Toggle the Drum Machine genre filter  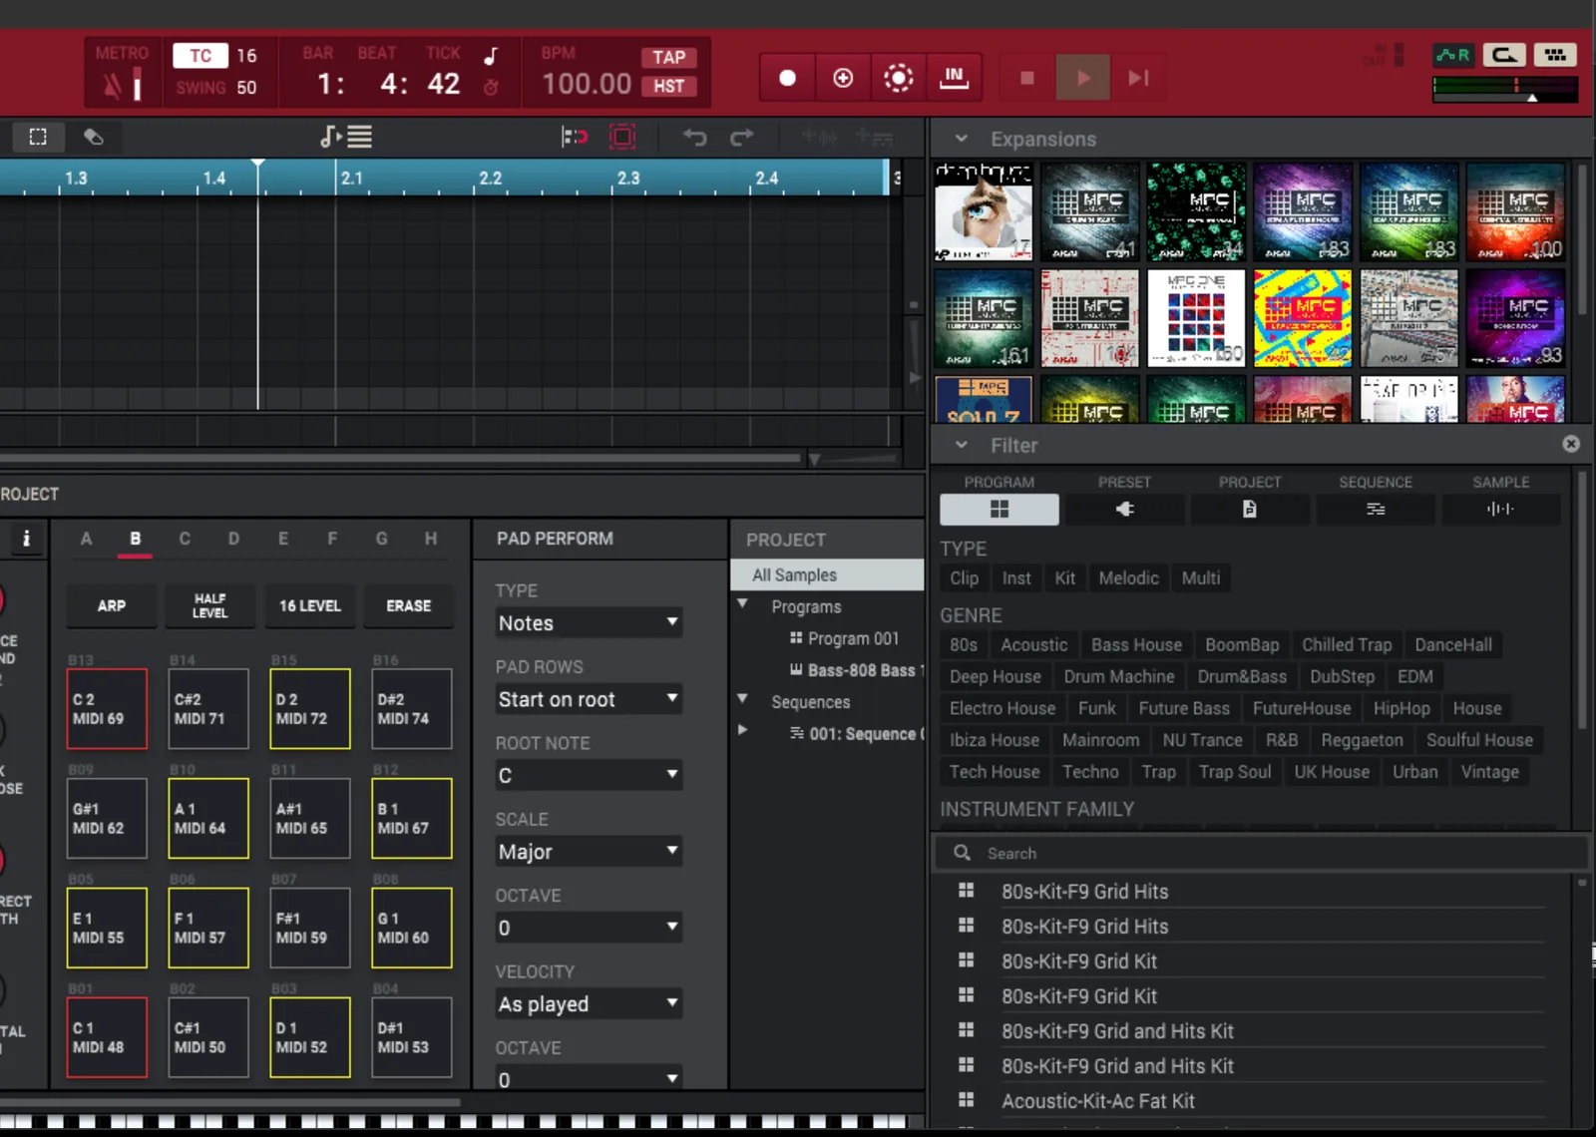coord(1119,676)
